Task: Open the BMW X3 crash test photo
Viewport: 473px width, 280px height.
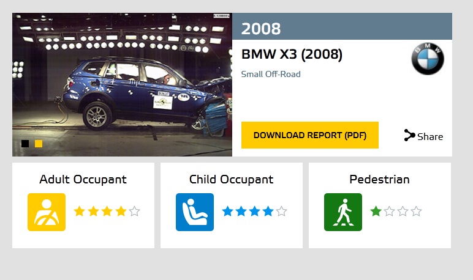Action: 122,84
